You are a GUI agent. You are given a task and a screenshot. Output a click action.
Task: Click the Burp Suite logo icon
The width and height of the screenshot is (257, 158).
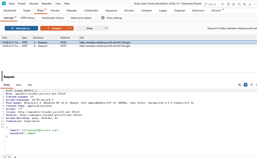pyautogui.click(x=4, y=3)
